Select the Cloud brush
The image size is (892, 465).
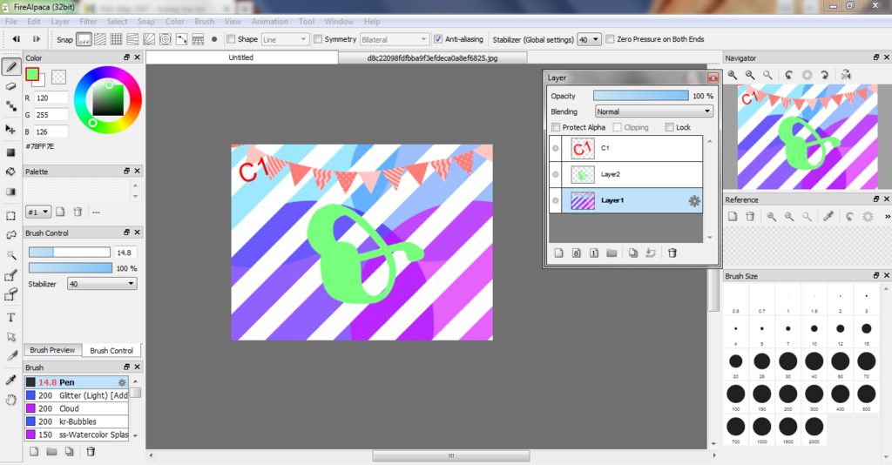click(77, 408)
